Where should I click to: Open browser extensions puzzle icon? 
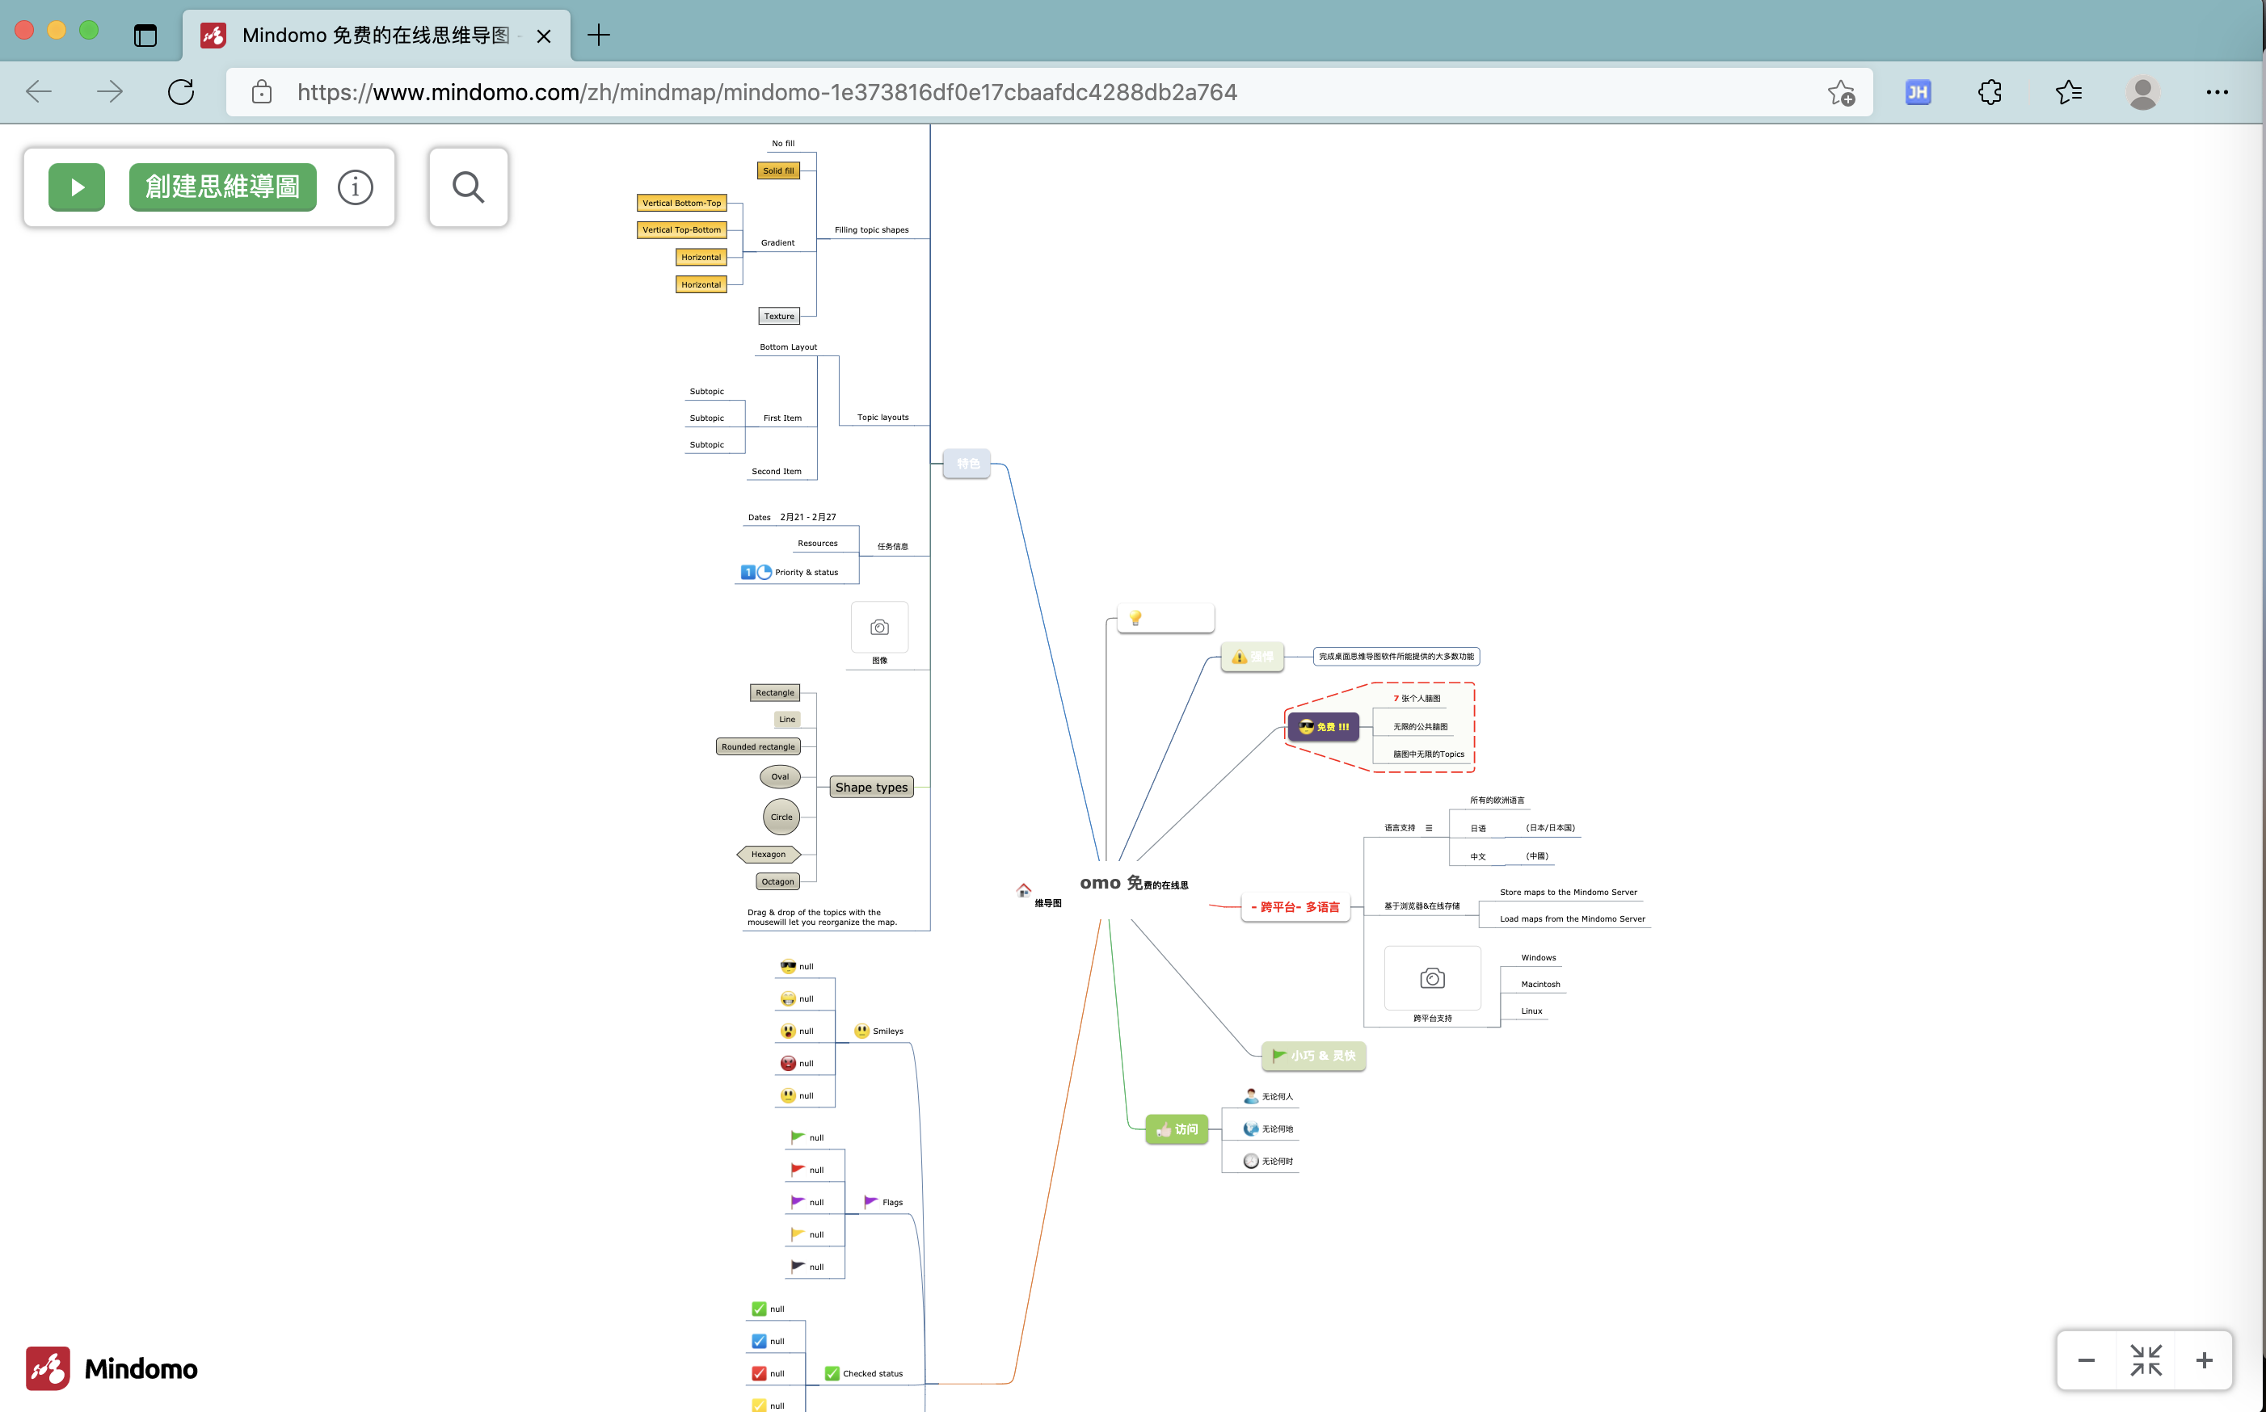tap(1990, 91)
